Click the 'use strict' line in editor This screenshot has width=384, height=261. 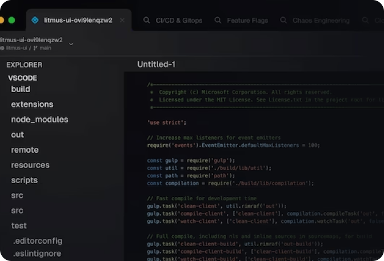click(x=167, y=122)
